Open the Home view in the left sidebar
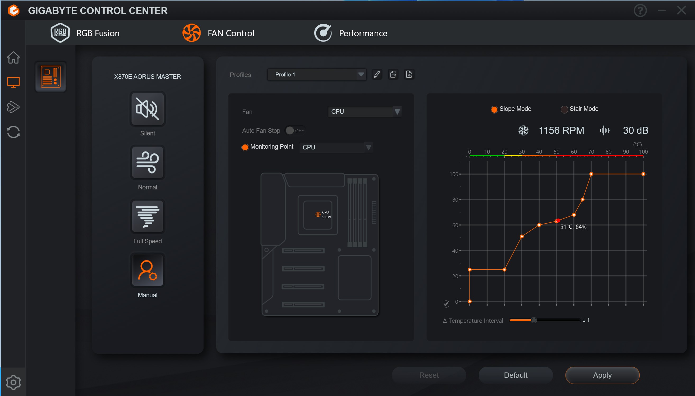Screen dimensions: 695x396 [x=13, y=58]
